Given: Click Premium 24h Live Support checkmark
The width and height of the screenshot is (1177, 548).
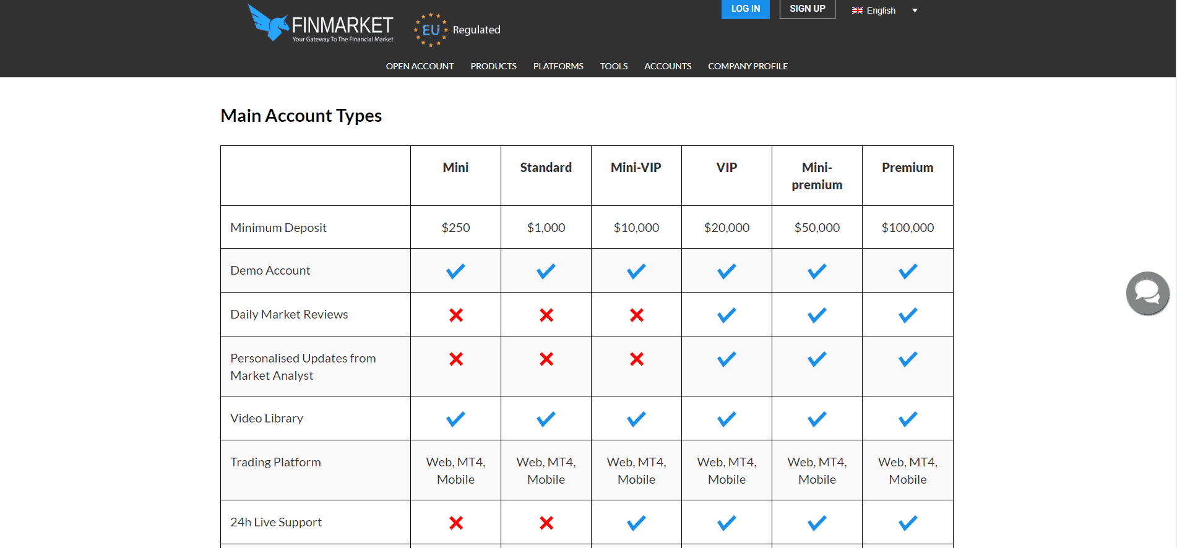Looking at the screenshot, I should pos(907,523).
